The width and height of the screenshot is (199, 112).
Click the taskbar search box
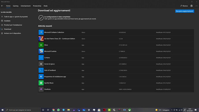click(x=23, y=110)
